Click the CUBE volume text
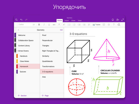The width and height of the screenshot is (139, 104). click(78, 73)
